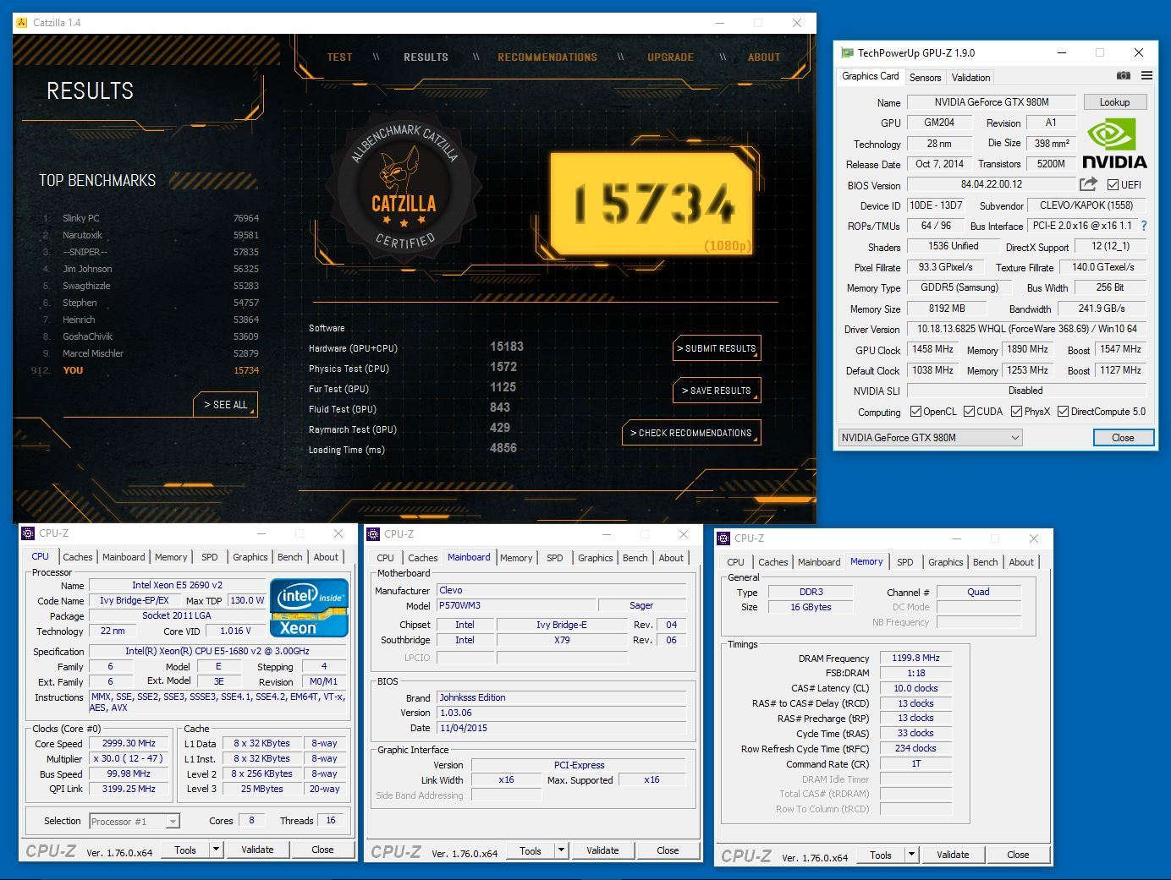Click the CPU-Z icon in Memory window title
Screen dimensions: 1171x880
pos(723,538)
